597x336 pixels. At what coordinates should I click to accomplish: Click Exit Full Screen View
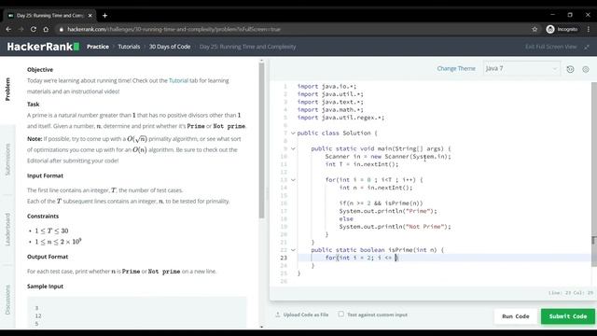point(551,47)
